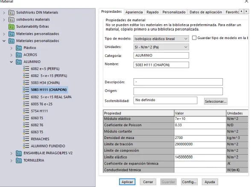251x187 pixels.
Task: Click material icon for 6063 T5
Action: tap(26, 132)
